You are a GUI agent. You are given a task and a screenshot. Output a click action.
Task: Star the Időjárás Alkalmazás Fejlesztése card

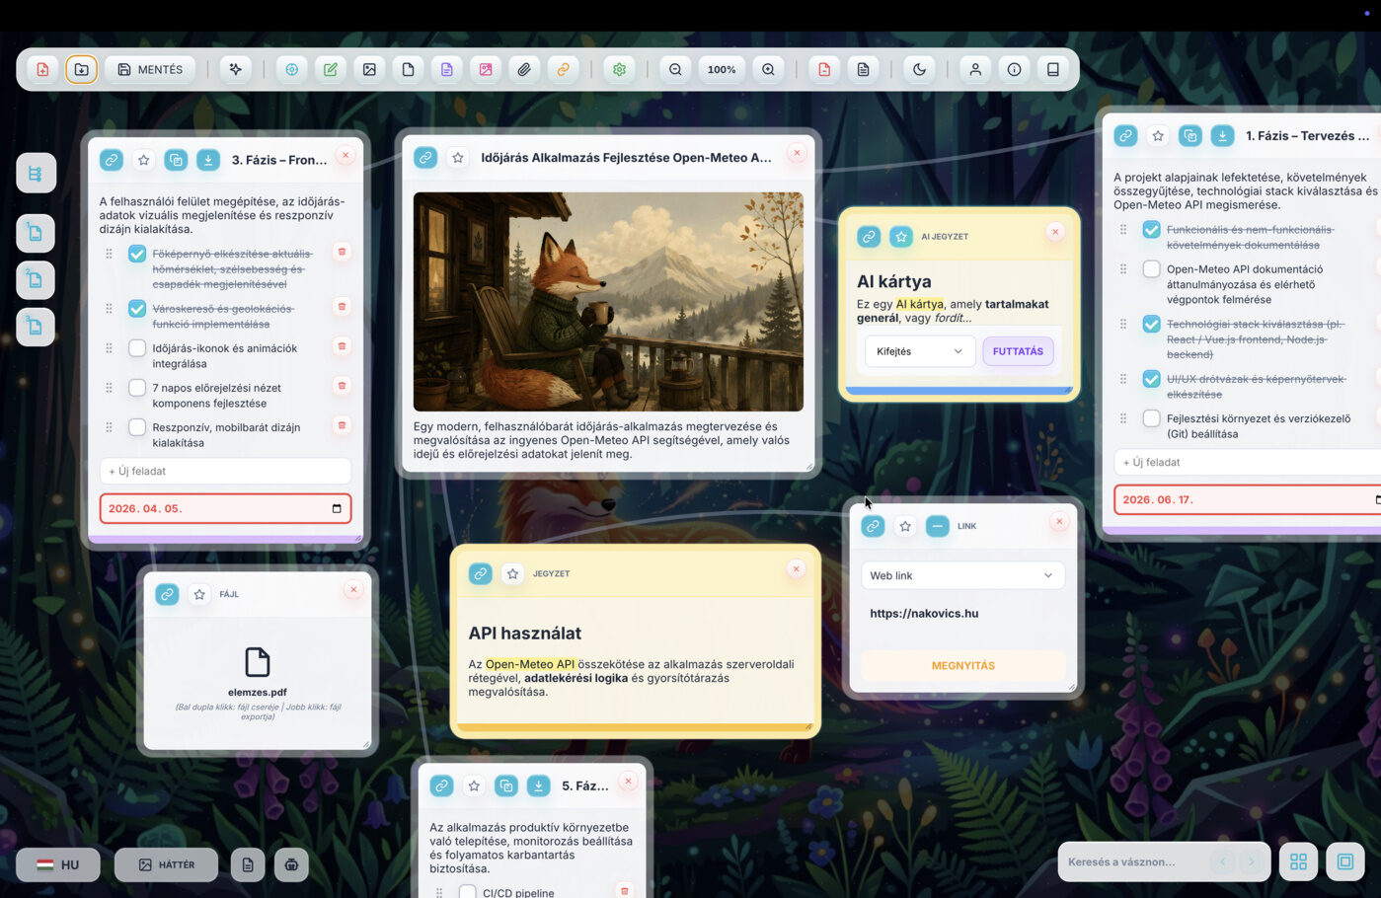click(458, 157)
